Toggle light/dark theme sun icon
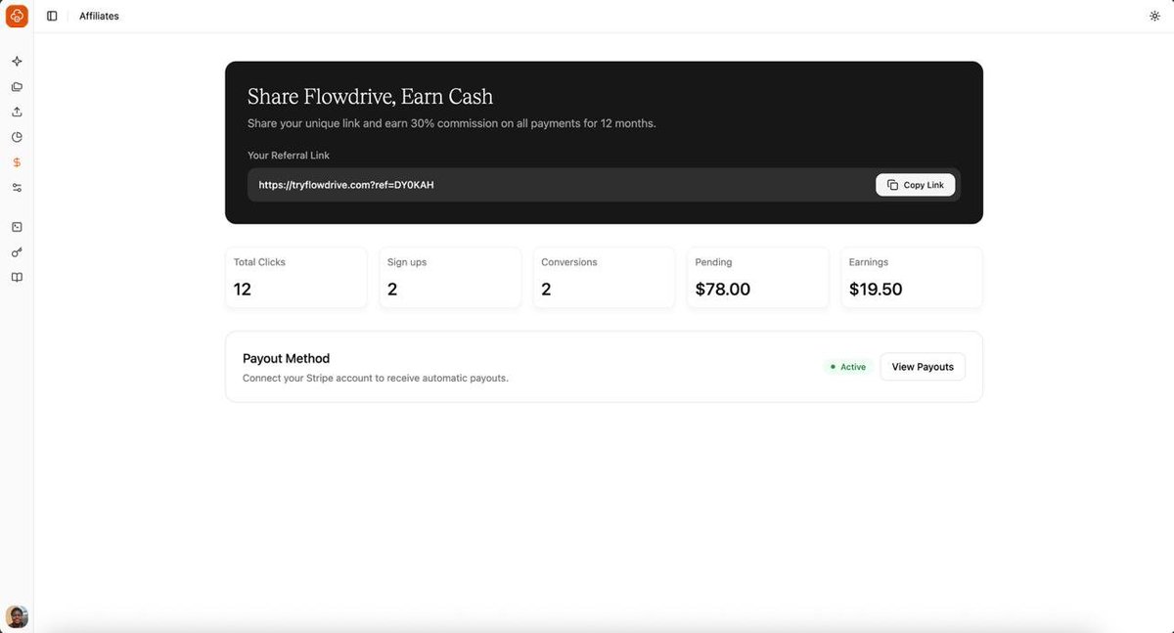The image size is (1174, 633). tap(1154, 16)
